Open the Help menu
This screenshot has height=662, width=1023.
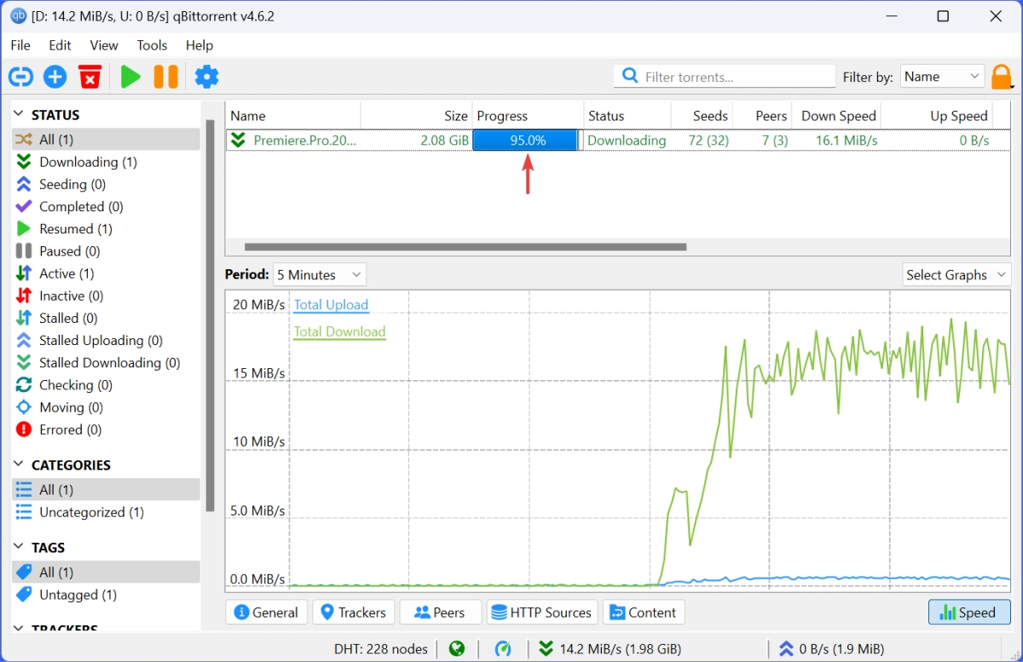199,45
